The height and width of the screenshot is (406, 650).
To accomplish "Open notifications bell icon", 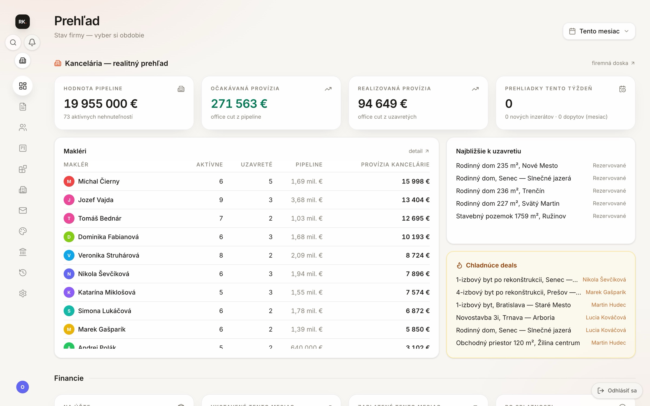I will point(32,42).
